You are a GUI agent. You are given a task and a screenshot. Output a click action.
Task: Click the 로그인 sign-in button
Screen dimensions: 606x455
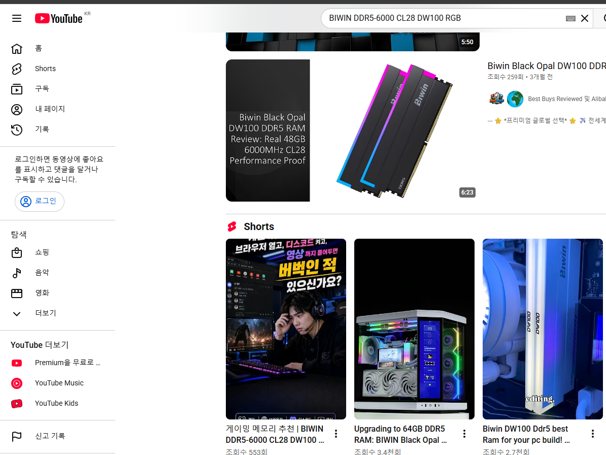coord(40,202)
